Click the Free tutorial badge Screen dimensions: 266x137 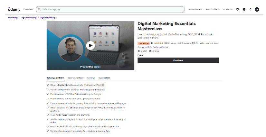144,43
